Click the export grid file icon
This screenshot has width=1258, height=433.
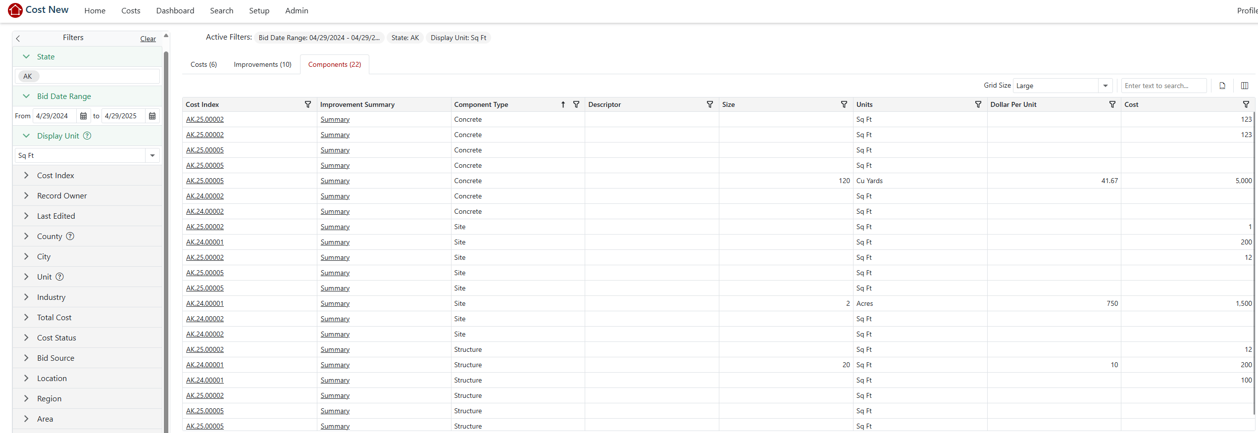coord(1222,86)
